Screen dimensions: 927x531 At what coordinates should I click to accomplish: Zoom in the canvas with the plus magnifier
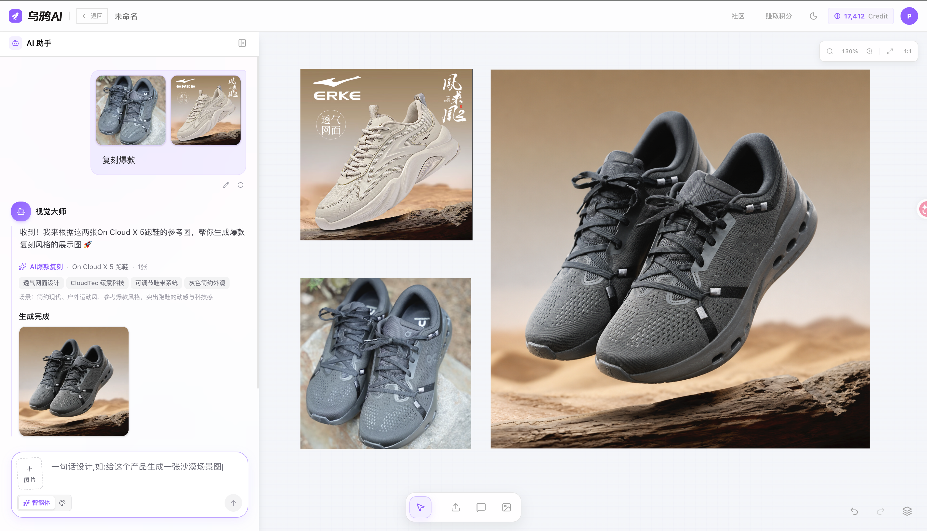tap(870, 52)
